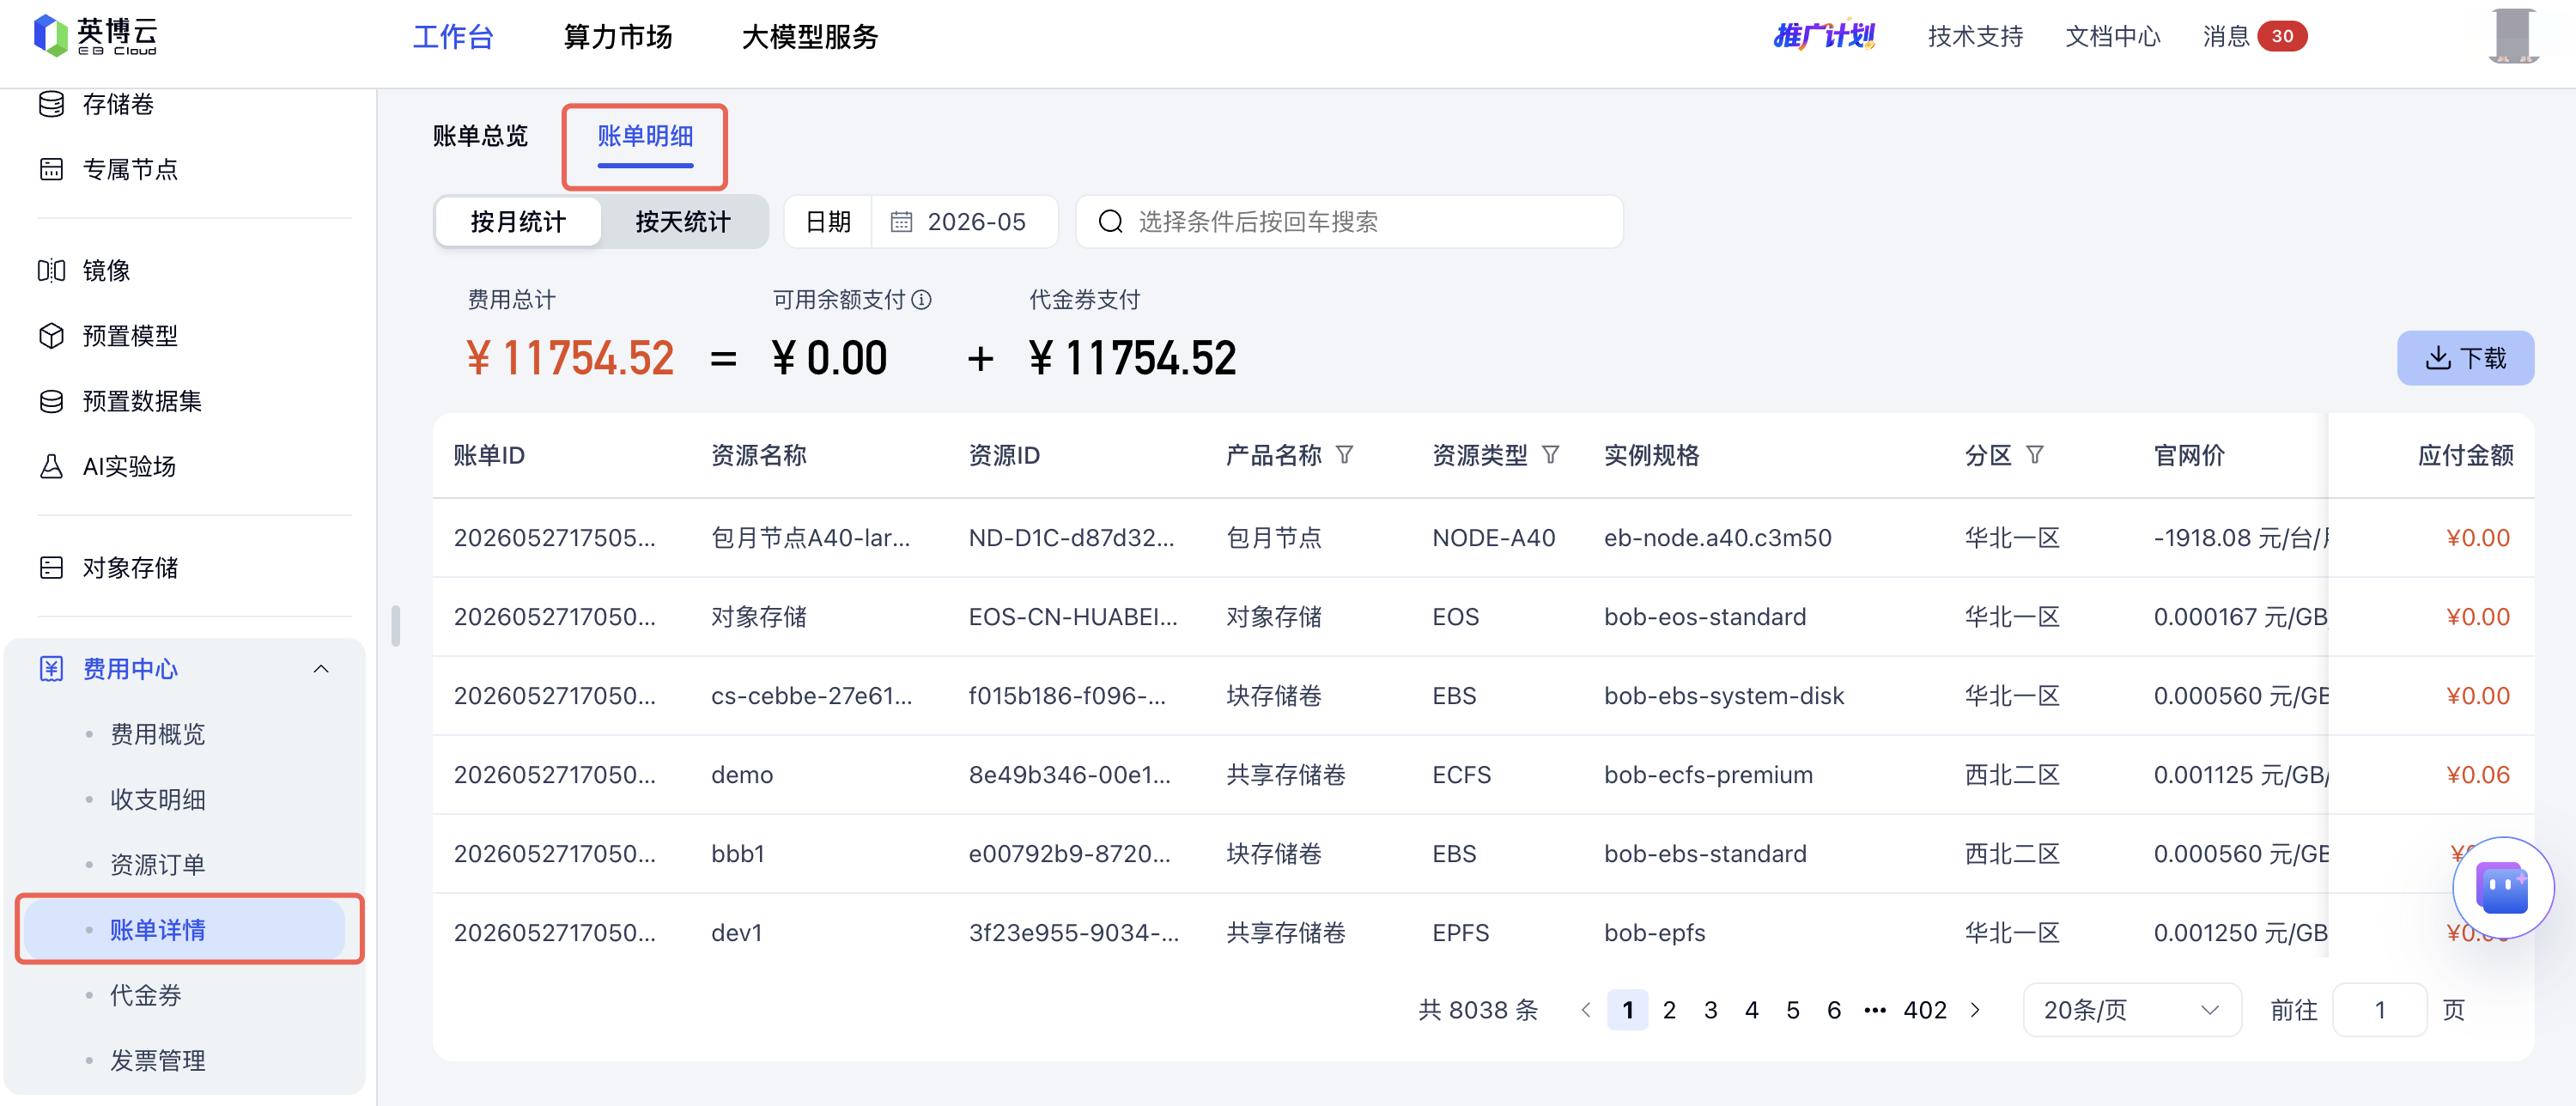Open the 2026-05 date picker
The image size is (2576, 1106).
pyautogui.click(x=965, y=222)
